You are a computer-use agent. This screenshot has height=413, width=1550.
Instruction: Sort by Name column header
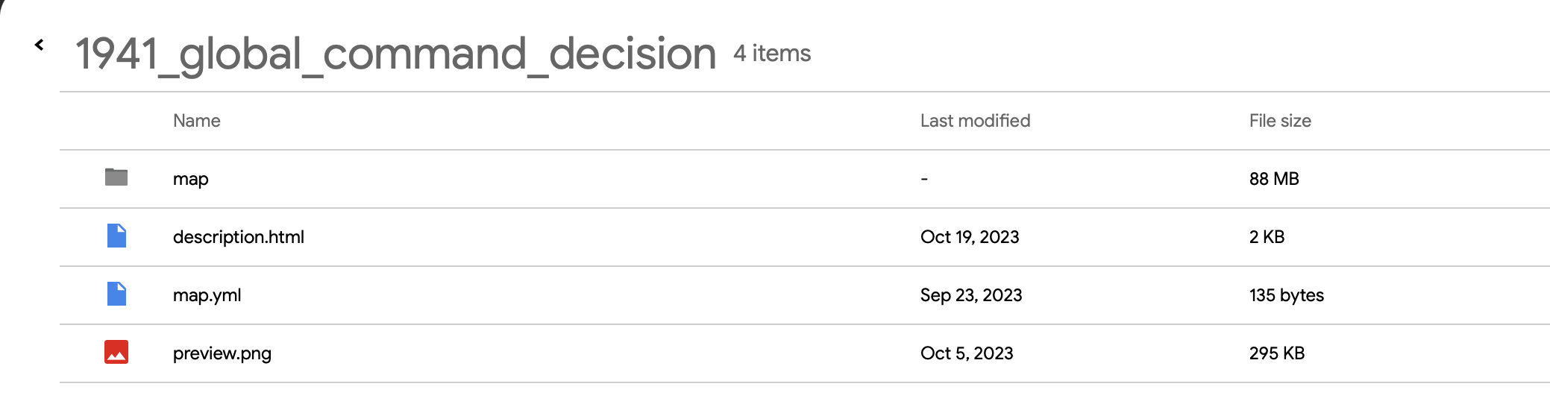196,121
